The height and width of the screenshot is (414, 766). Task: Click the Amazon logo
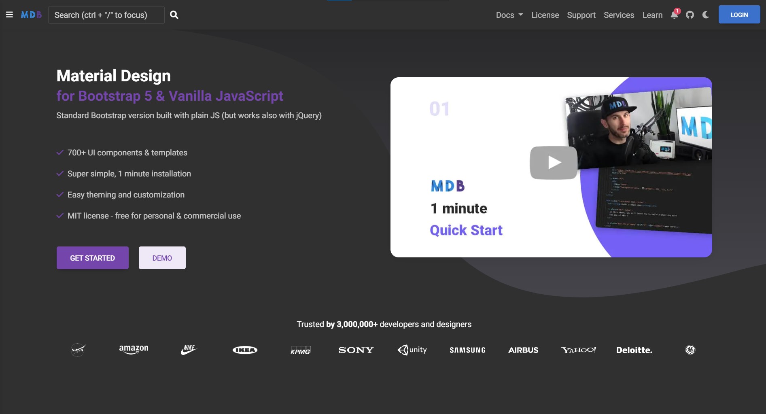134,350
